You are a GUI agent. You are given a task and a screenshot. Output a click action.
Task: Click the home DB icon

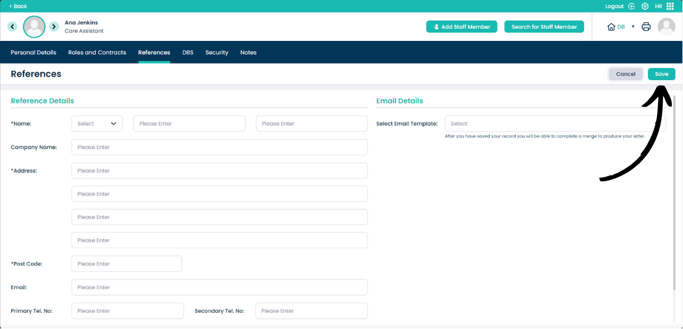pyautogui.click(x=611, y=27)
